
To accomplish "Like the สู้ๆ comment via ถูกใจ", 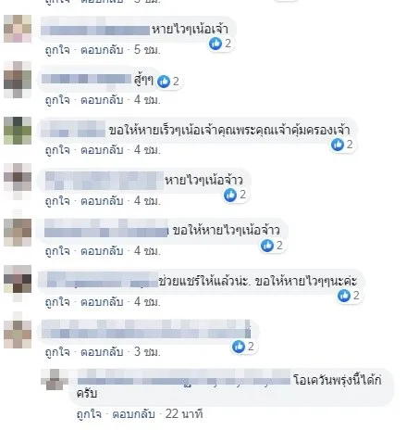I will [x=57, y=100].
